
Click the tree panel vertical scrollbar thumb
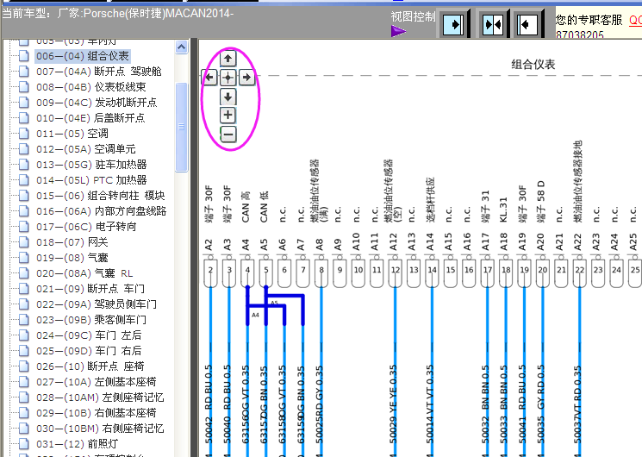point(181,127)
